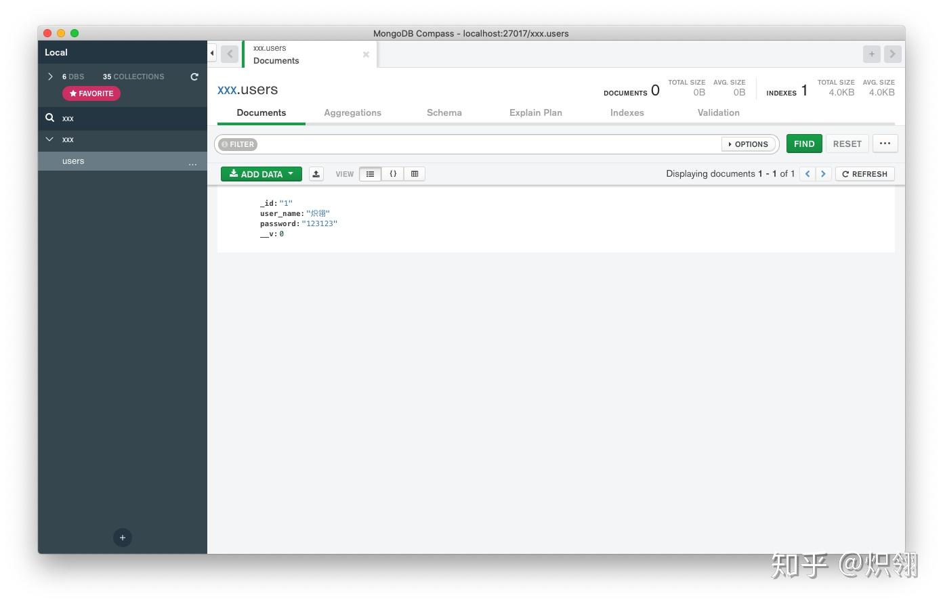Screen dimensions: 943x604
Task: Select the List view icon
Action: coord(370,173)
